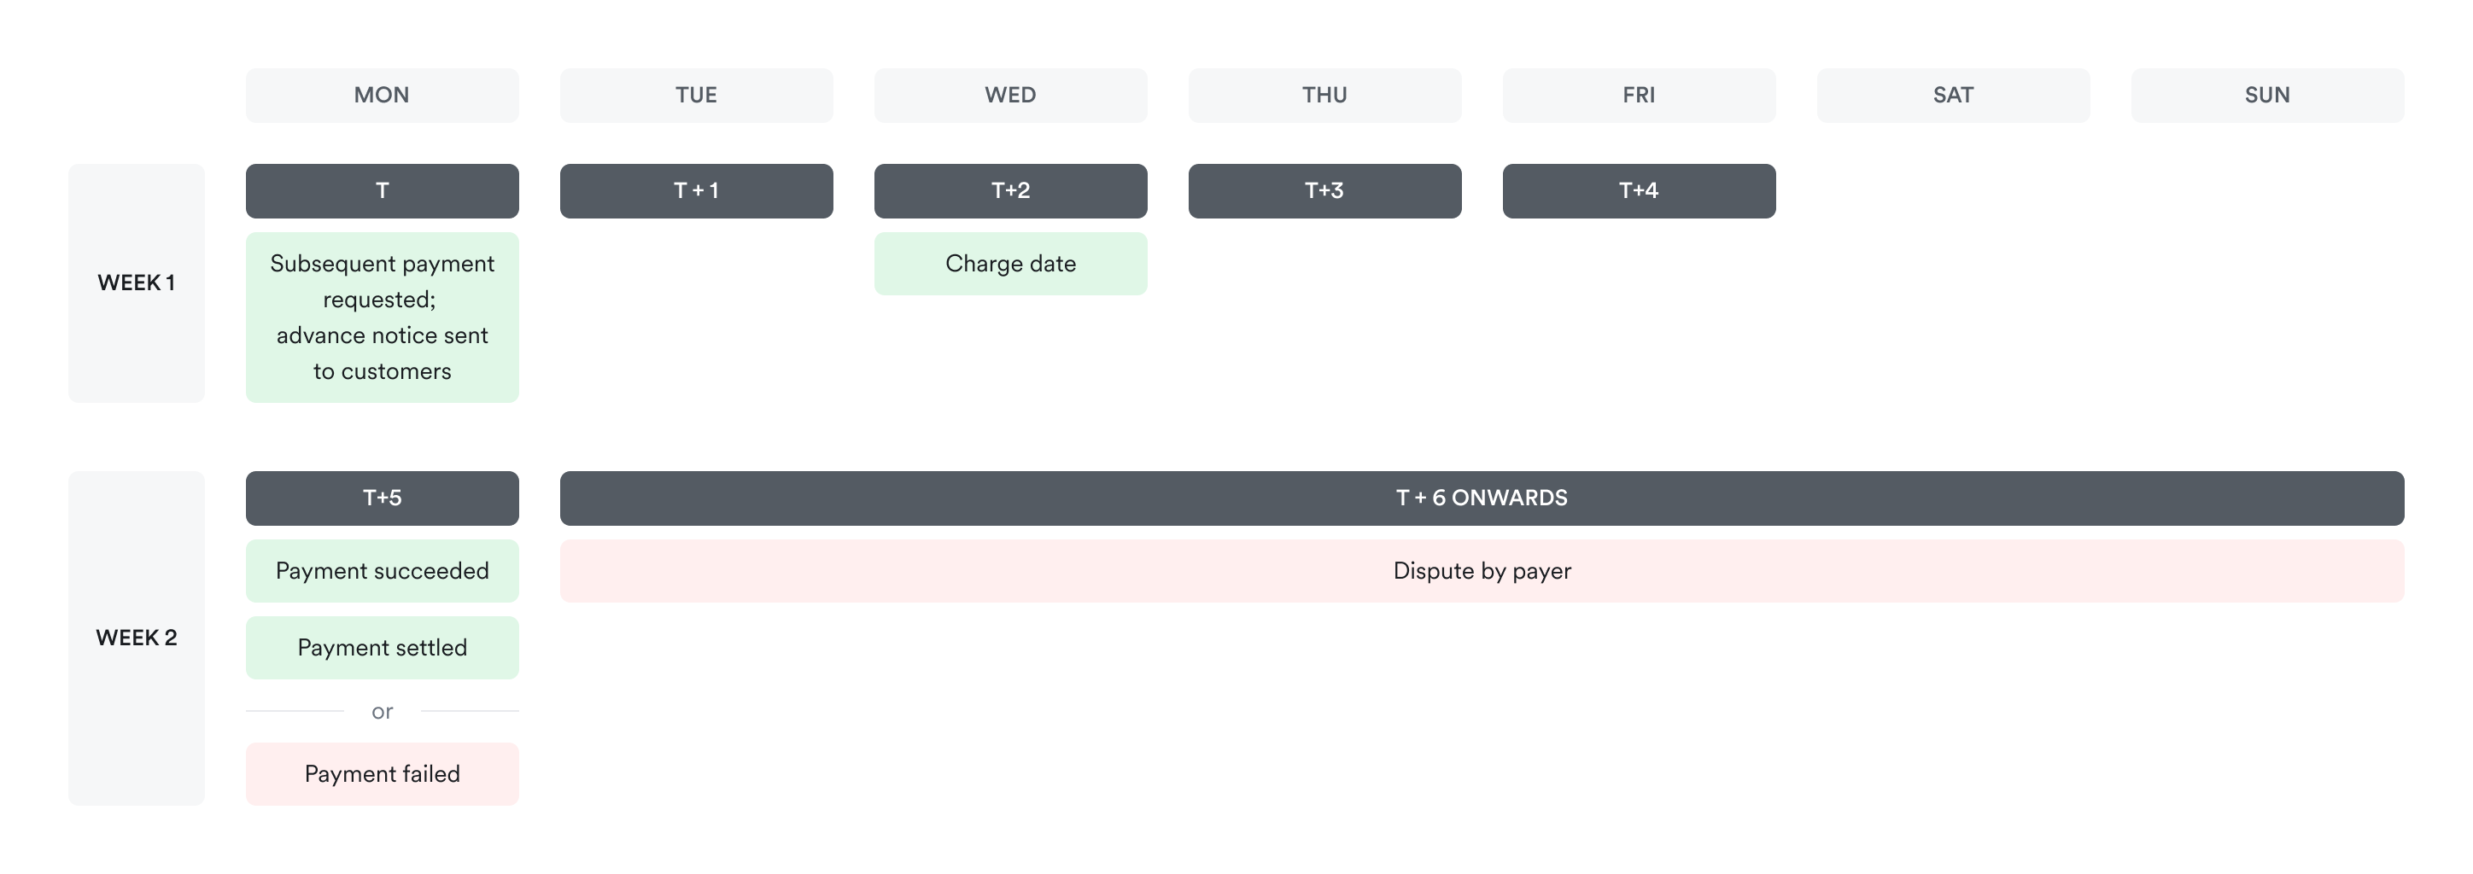Select the WEEK 2 row label
The width and height of the screenshot is (2473, 874).
[137, 638]
